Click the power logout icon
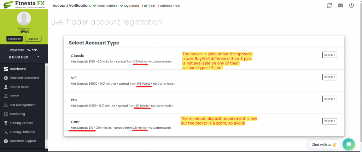 pos(351,5)
